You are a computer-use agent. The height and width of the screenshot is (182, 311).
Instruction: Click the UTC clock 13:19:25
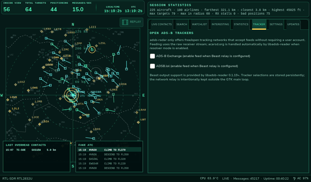tap(134, 11)
